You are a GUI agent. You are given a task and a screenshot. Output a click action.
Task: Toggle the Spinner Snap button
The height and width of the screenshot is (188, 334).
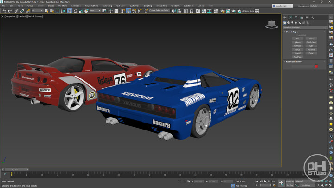point(140,11)
